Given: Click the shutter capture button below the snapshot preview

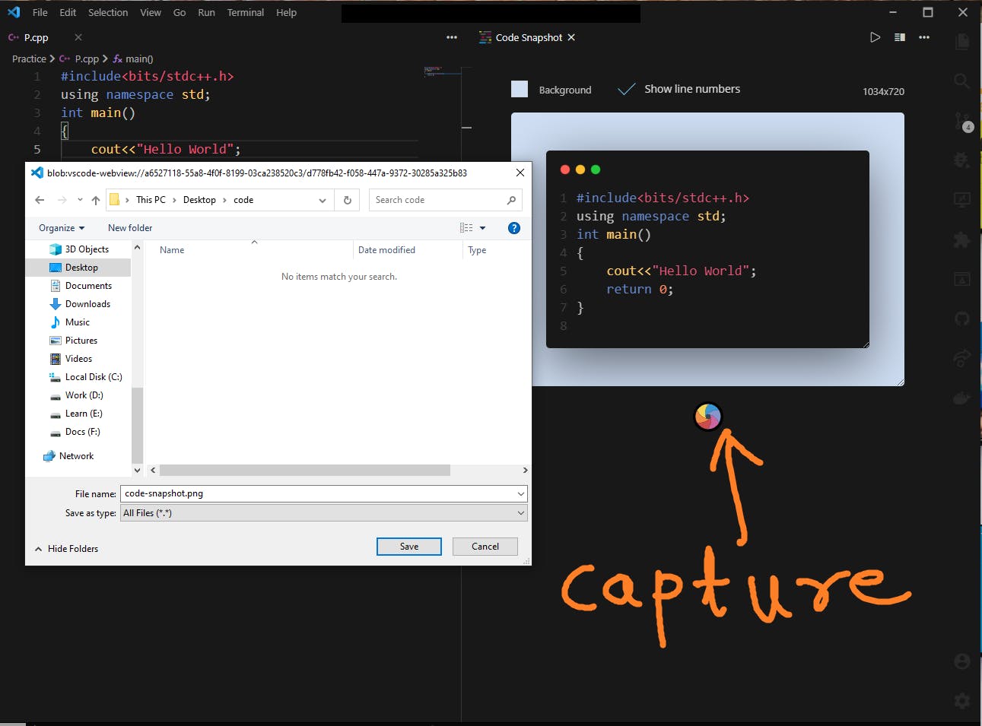Looking at the screenshot, I should 707,416.
